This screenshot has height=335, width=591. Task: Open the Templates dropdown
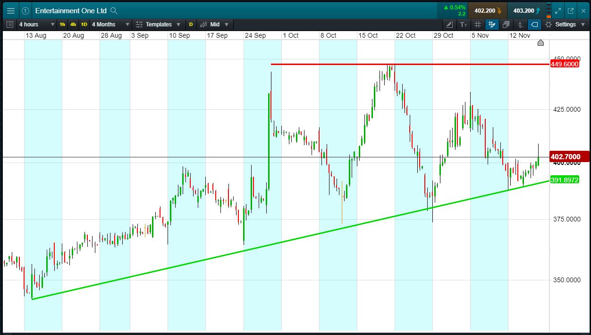point(158,25)
